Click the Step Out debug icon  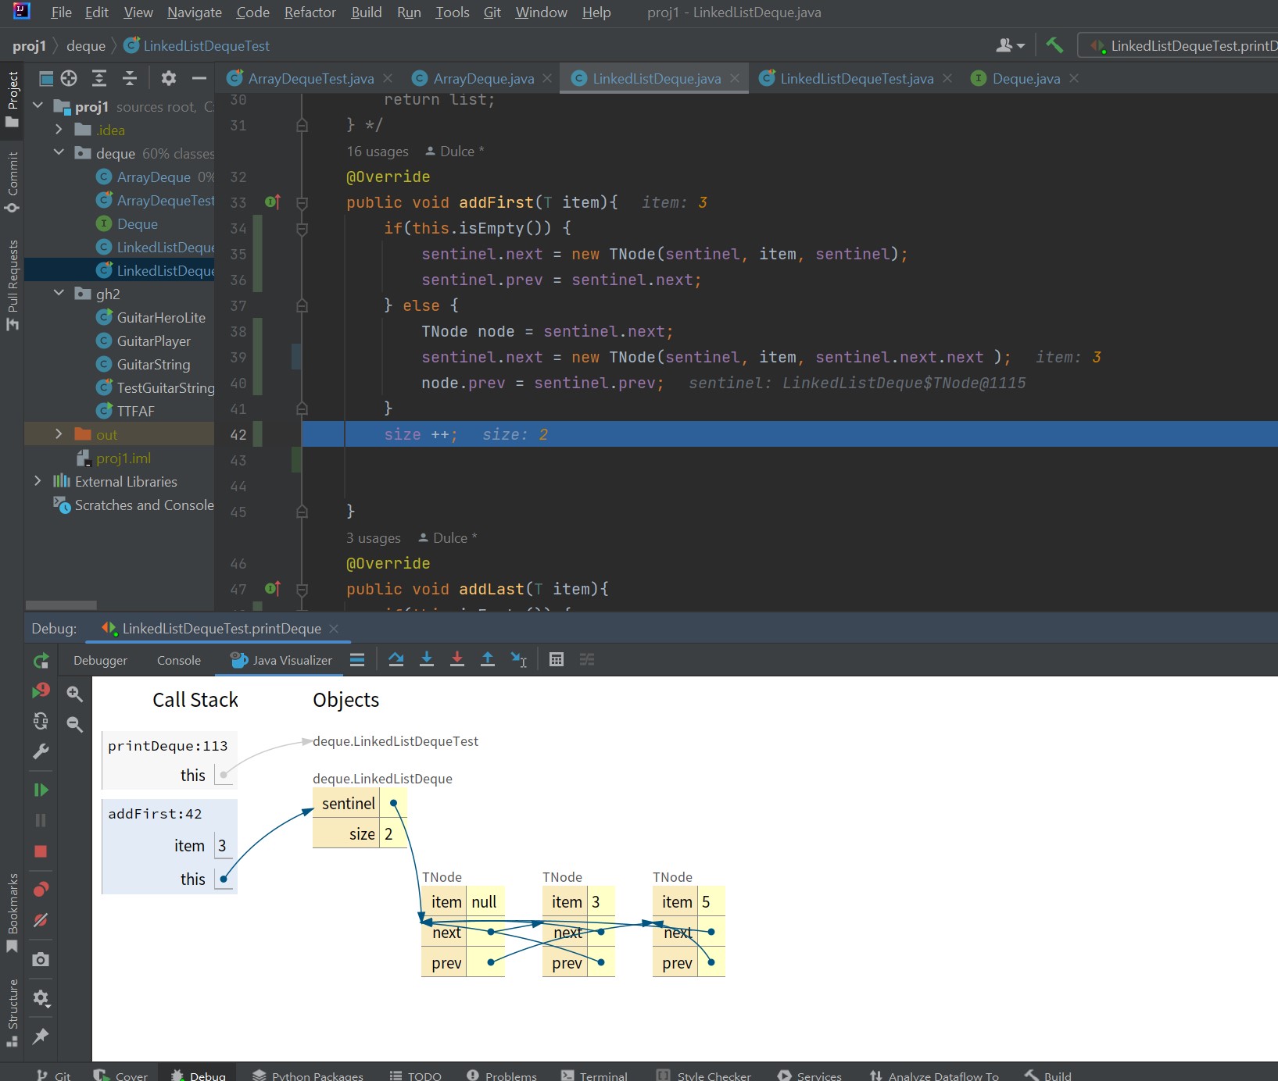488,660
